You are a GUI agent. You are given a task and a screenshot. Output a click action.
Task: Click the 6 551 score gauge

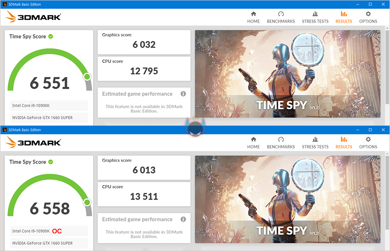pos(50,71)
